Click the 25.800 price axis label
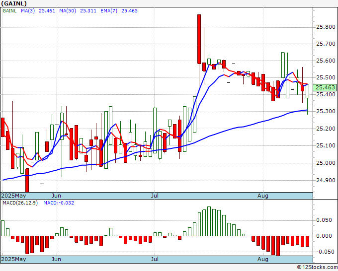 point(326,27)
